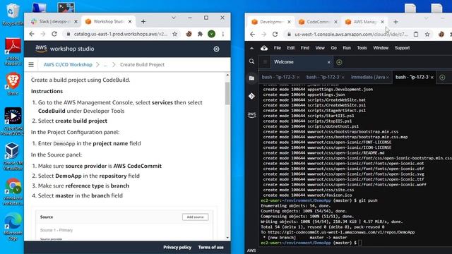Add a new terminal tab with the plus icon
Viewport: 452px width, 254px height.
click(442, 77)
